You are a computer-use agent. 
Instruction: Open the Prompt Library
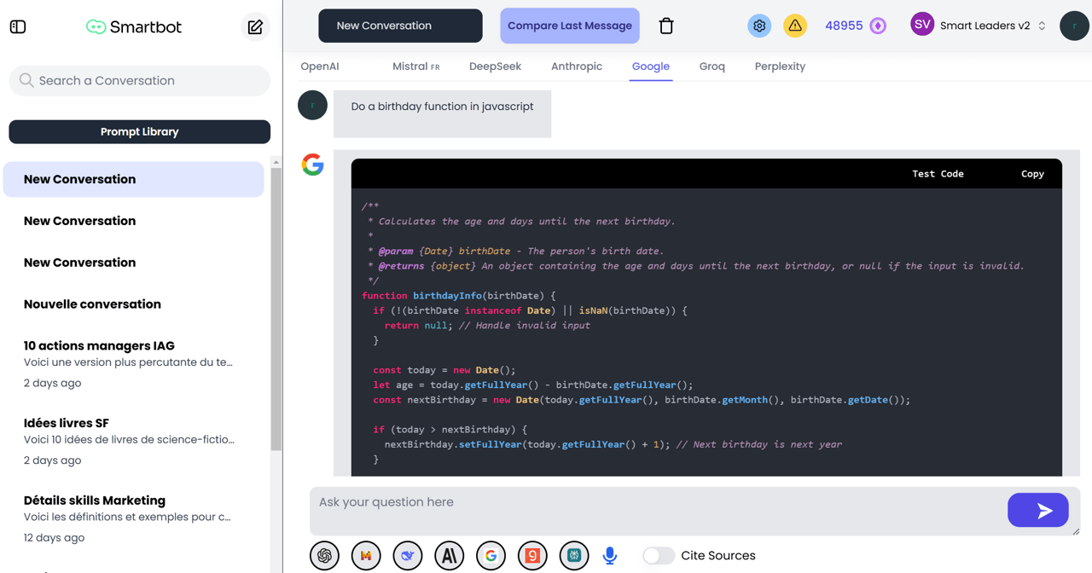pyautogui.click(x=139, y=131)
